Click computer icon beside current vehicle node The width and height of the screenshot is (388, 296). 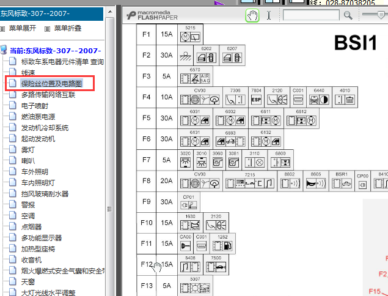[4, 50]
